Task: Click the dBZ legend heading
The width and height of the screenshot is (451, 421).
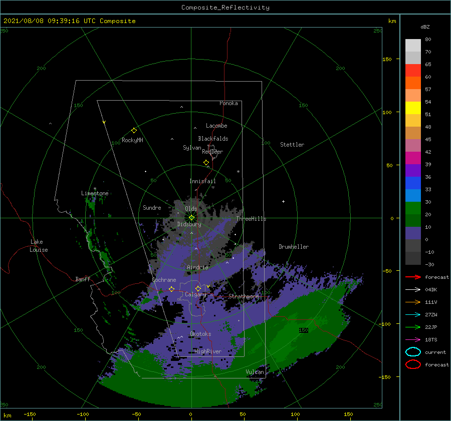Action: point(425,27)
